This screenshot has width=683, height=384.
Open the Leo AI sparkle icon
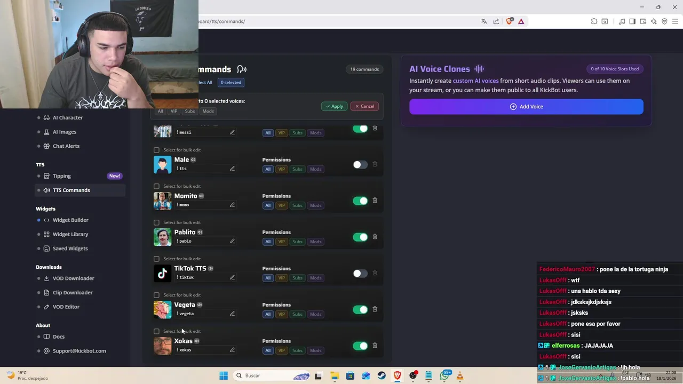tap(654, 21)
